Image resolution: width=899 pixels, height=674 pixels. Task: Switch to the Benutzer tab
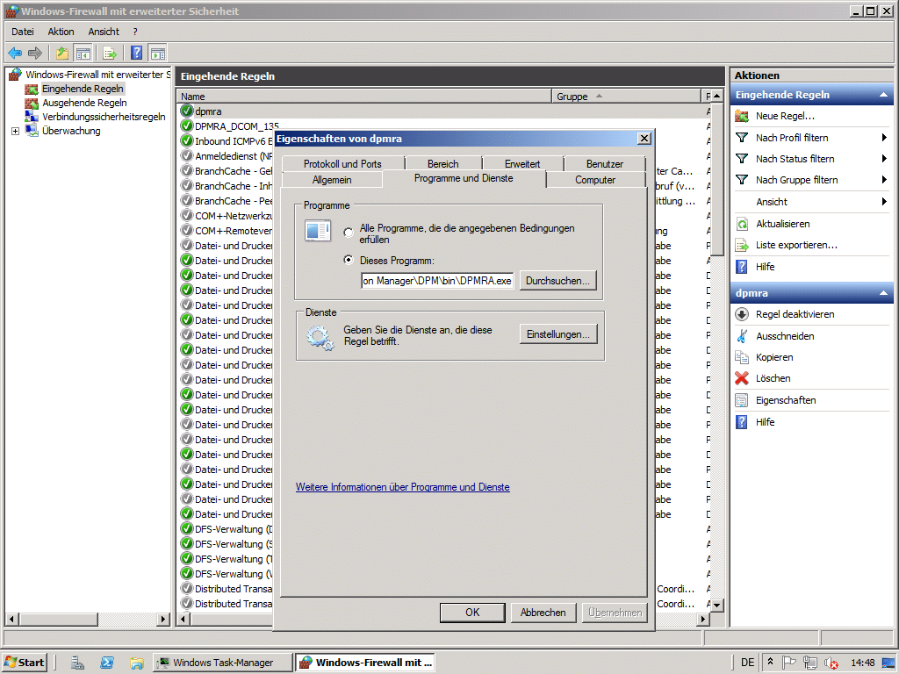coord(604,164)
